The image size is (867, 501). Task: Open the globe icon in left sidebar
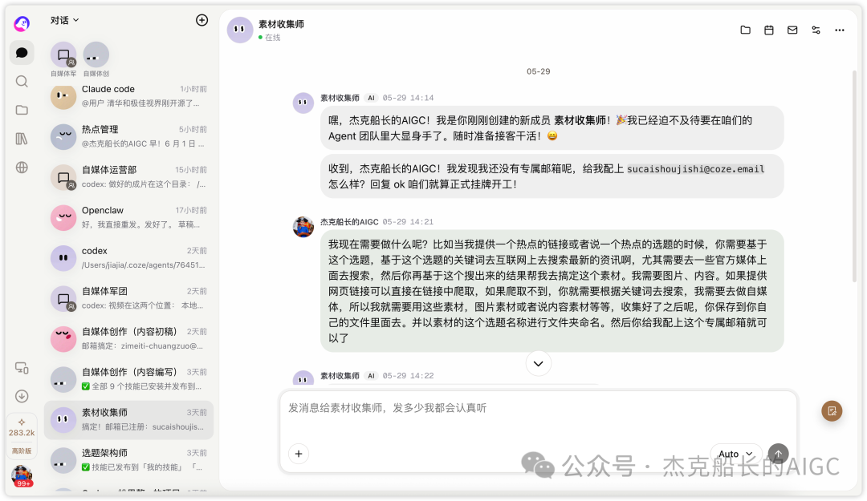click(x=22, y=168)
